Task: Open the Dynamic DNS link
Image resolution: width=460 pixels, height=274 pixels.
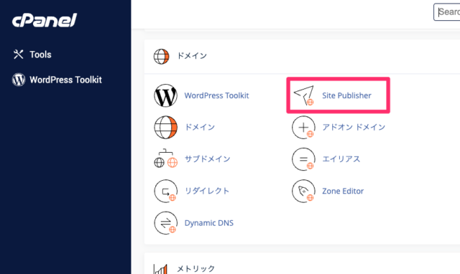Action: pos(209,223)
